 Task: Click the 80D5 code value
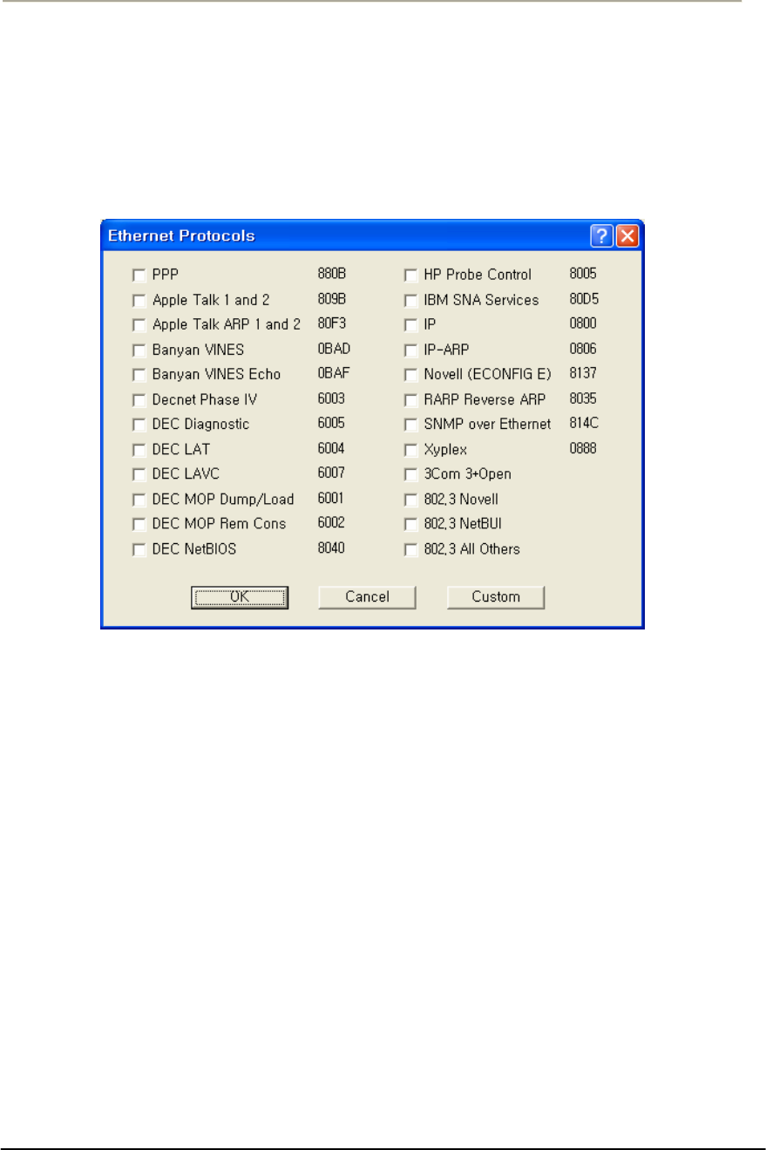coord(584,298)
